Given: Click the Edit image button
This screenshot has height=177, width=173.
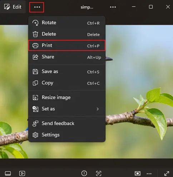Looking at the screenshot, I should click(x=13, y=7).
